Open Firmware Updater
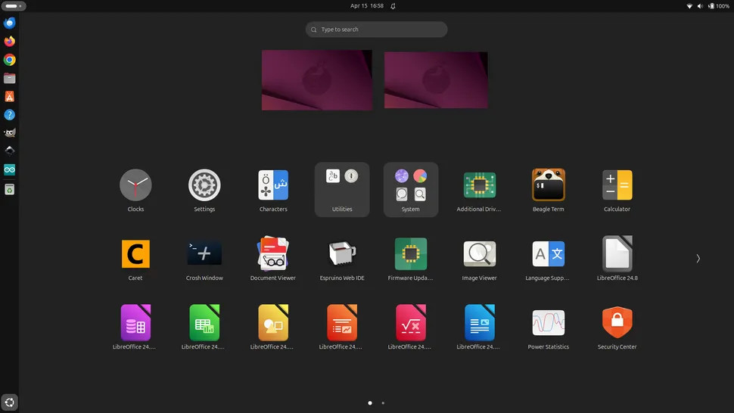The height and width of the screenshot is (413, 734). tap(411, 254)
